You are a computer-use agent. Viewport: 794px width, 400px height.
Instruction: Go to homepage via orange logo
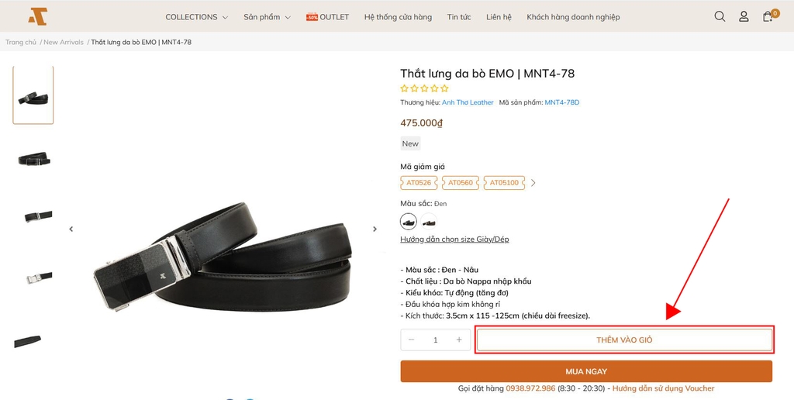tap(37, 17)
